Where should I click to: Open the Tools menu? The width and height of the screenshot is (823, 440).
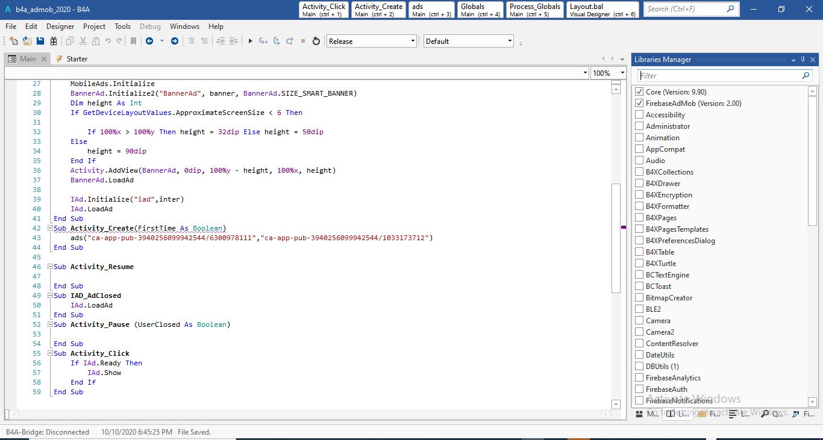coord(123,26)
